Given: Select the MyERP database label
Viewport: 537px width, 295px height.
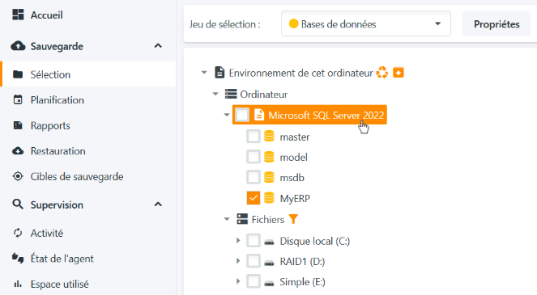Looking at the screenshot, I should (295, 198).
